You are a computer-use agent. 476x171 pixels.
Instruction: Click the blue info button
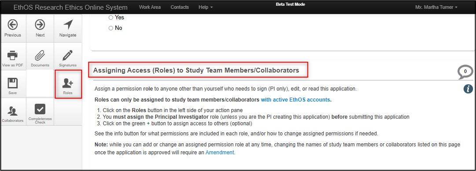(x=468, y=89)
